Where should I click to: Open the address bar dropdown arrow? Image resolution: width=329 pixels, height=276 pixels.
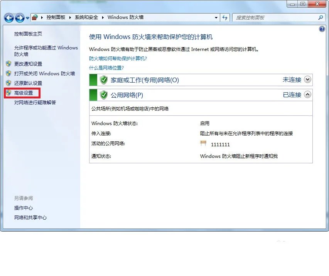click(216, 18)
